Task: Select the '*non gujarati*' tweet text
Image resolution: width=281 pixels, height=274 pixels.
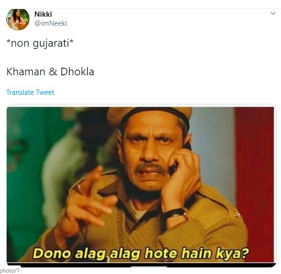Action: [40, 43]
